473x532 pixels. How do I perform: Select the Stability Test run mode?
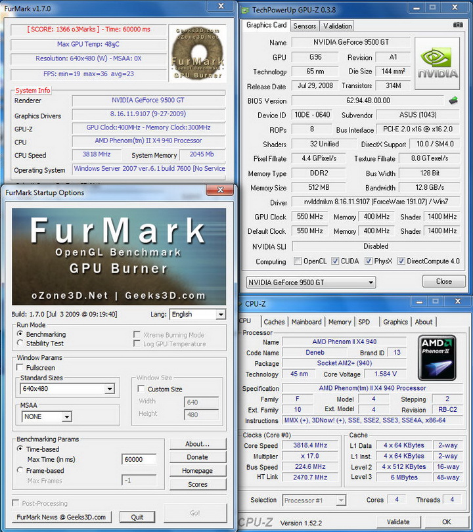(20, 343)
